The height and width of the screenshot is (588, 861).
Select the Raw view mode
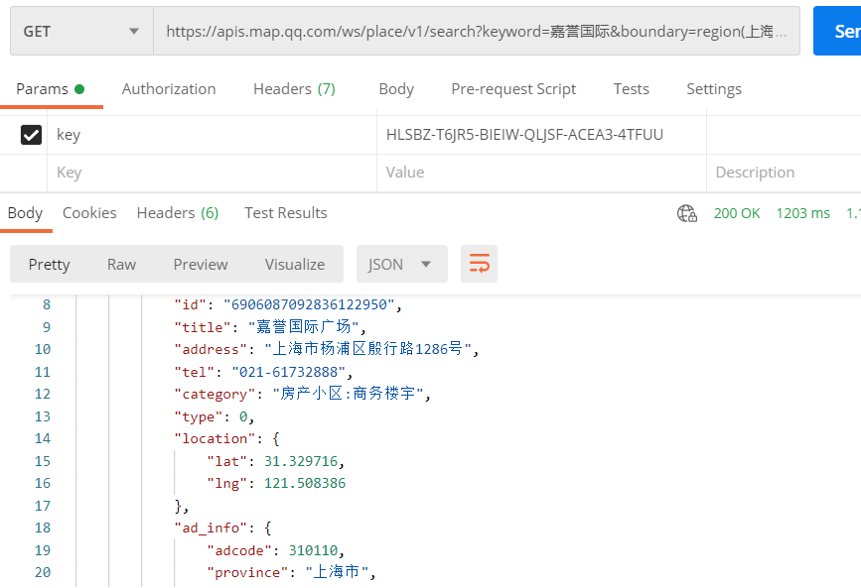click(x=121, y=265)
